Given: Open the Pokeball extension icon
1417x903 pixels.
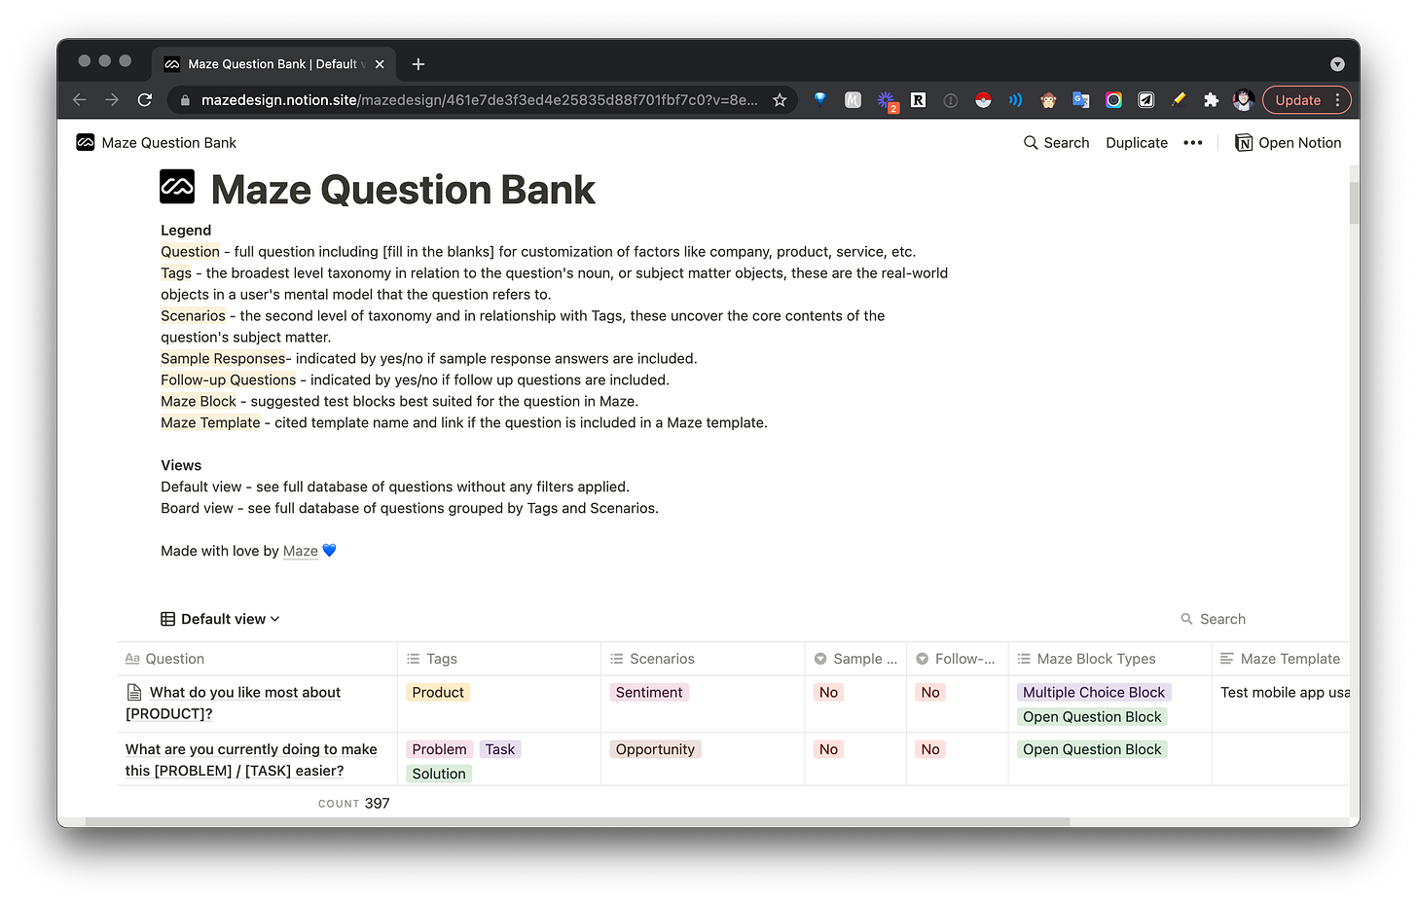Looking at the screenshot, I should (983, 99).
